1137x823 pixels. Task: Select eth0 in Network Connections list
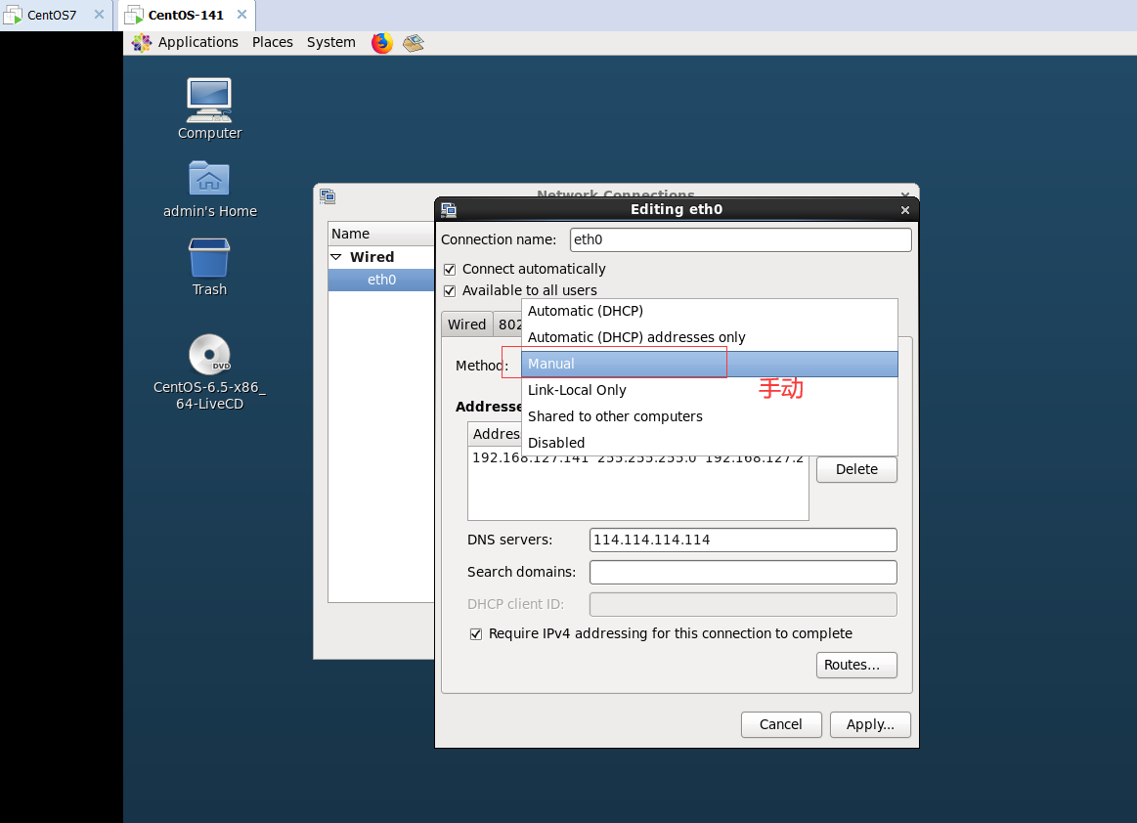[x=381, y=280]
